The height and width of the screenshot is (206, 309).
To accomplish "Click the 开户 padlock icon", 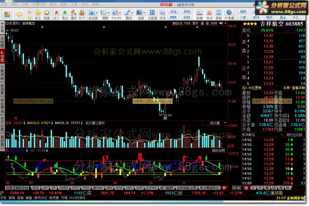I will point(82,13).
